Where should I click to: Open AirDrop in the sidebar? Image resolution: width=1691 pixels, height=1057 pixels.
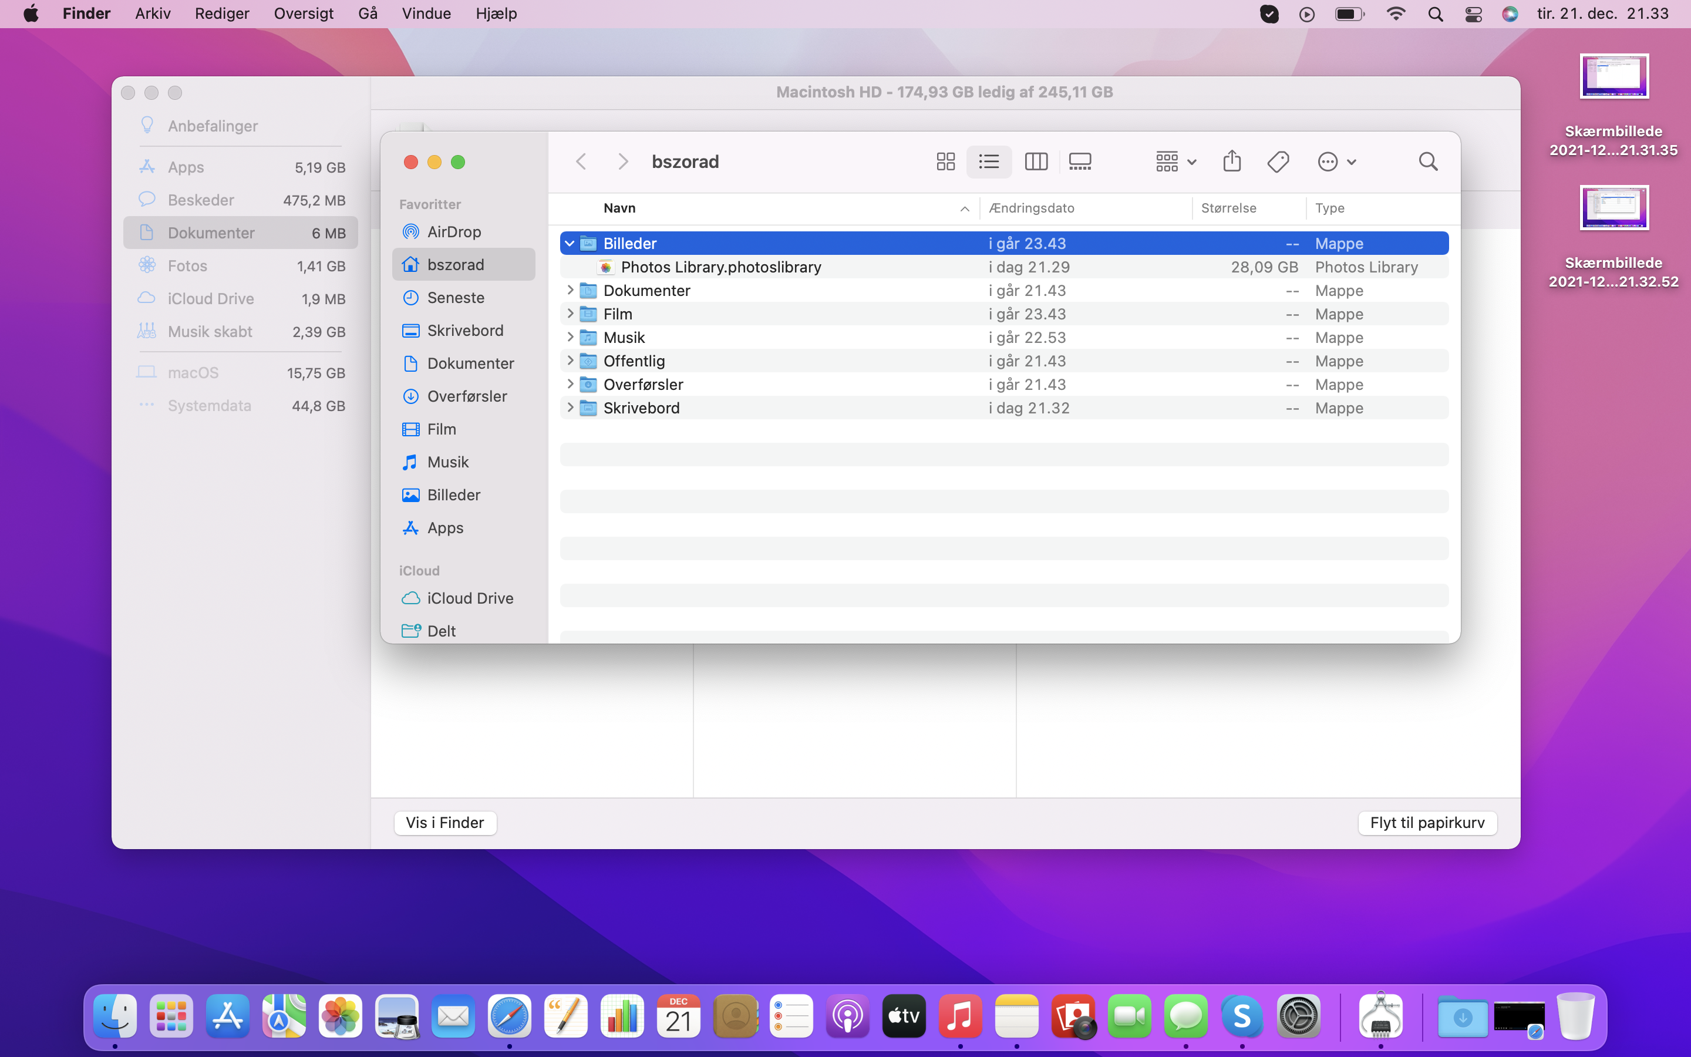coord(453,231)
